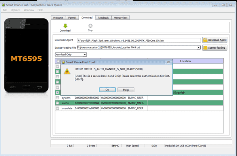Click the Download-Agent path field

point(139,40)
